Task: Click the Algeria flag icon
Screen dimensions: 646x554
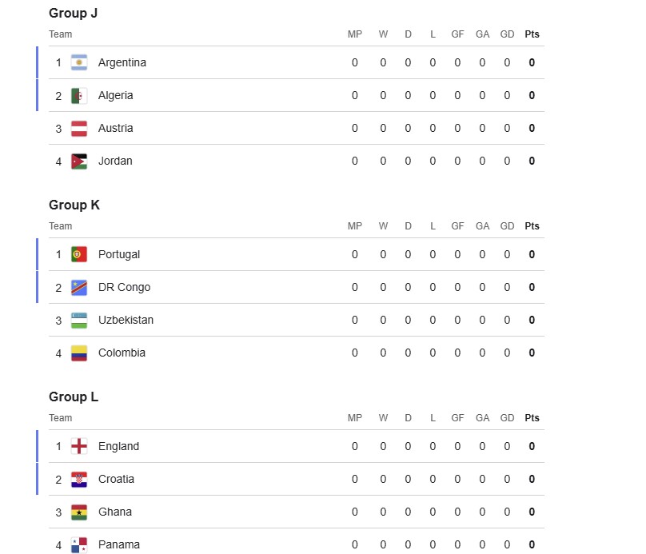Action: [78, 95]
